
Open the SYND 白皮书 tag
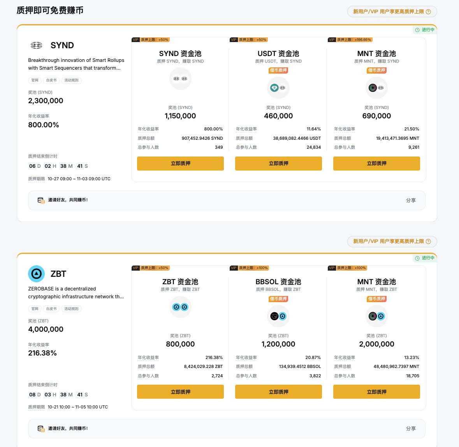pyautogui.click(x=51, y=80)
